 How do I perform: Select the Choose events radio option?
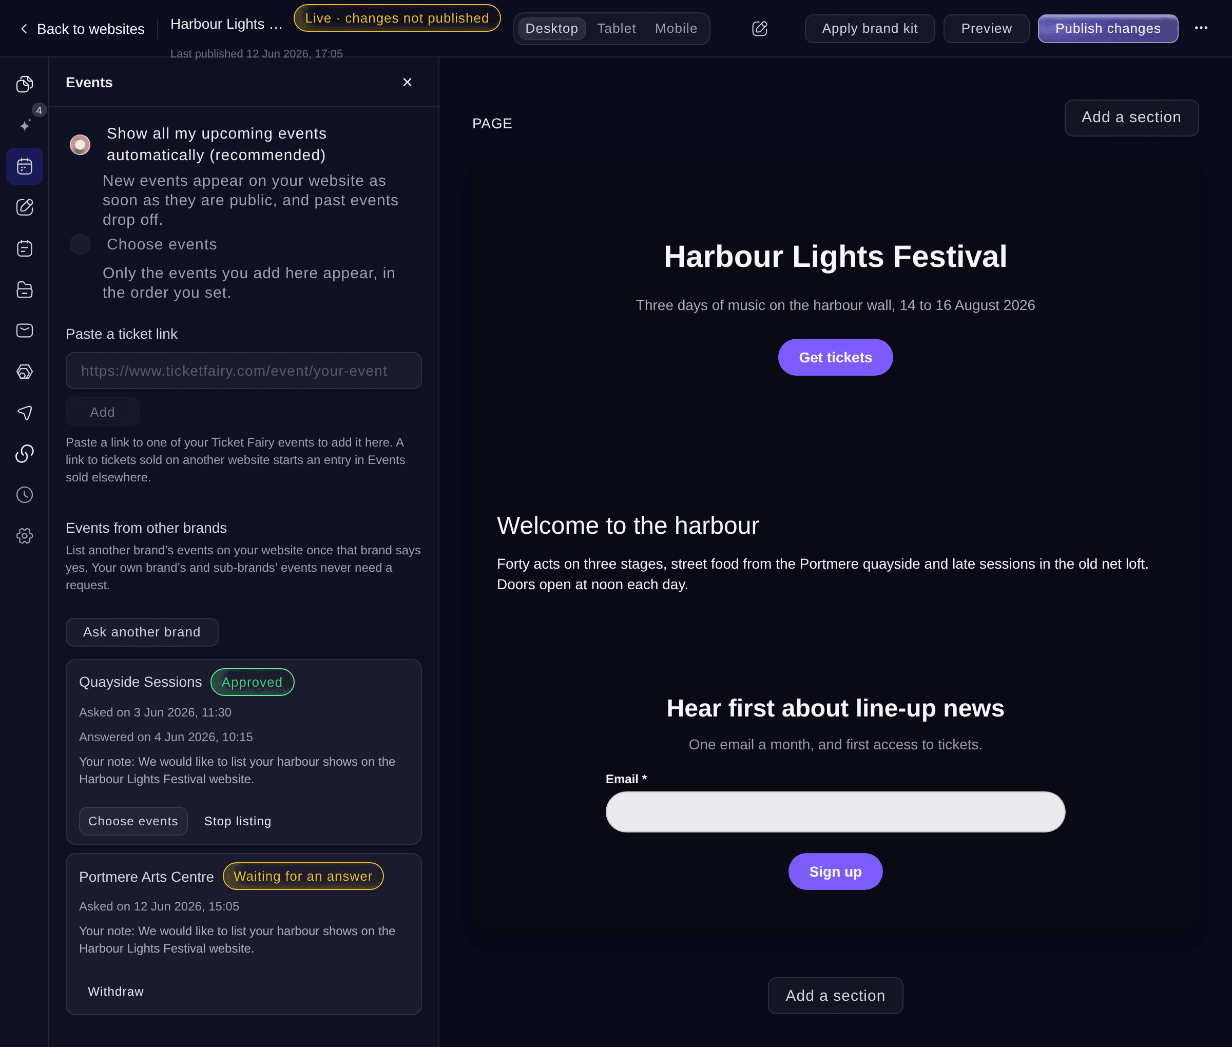[x=80, y=244]
